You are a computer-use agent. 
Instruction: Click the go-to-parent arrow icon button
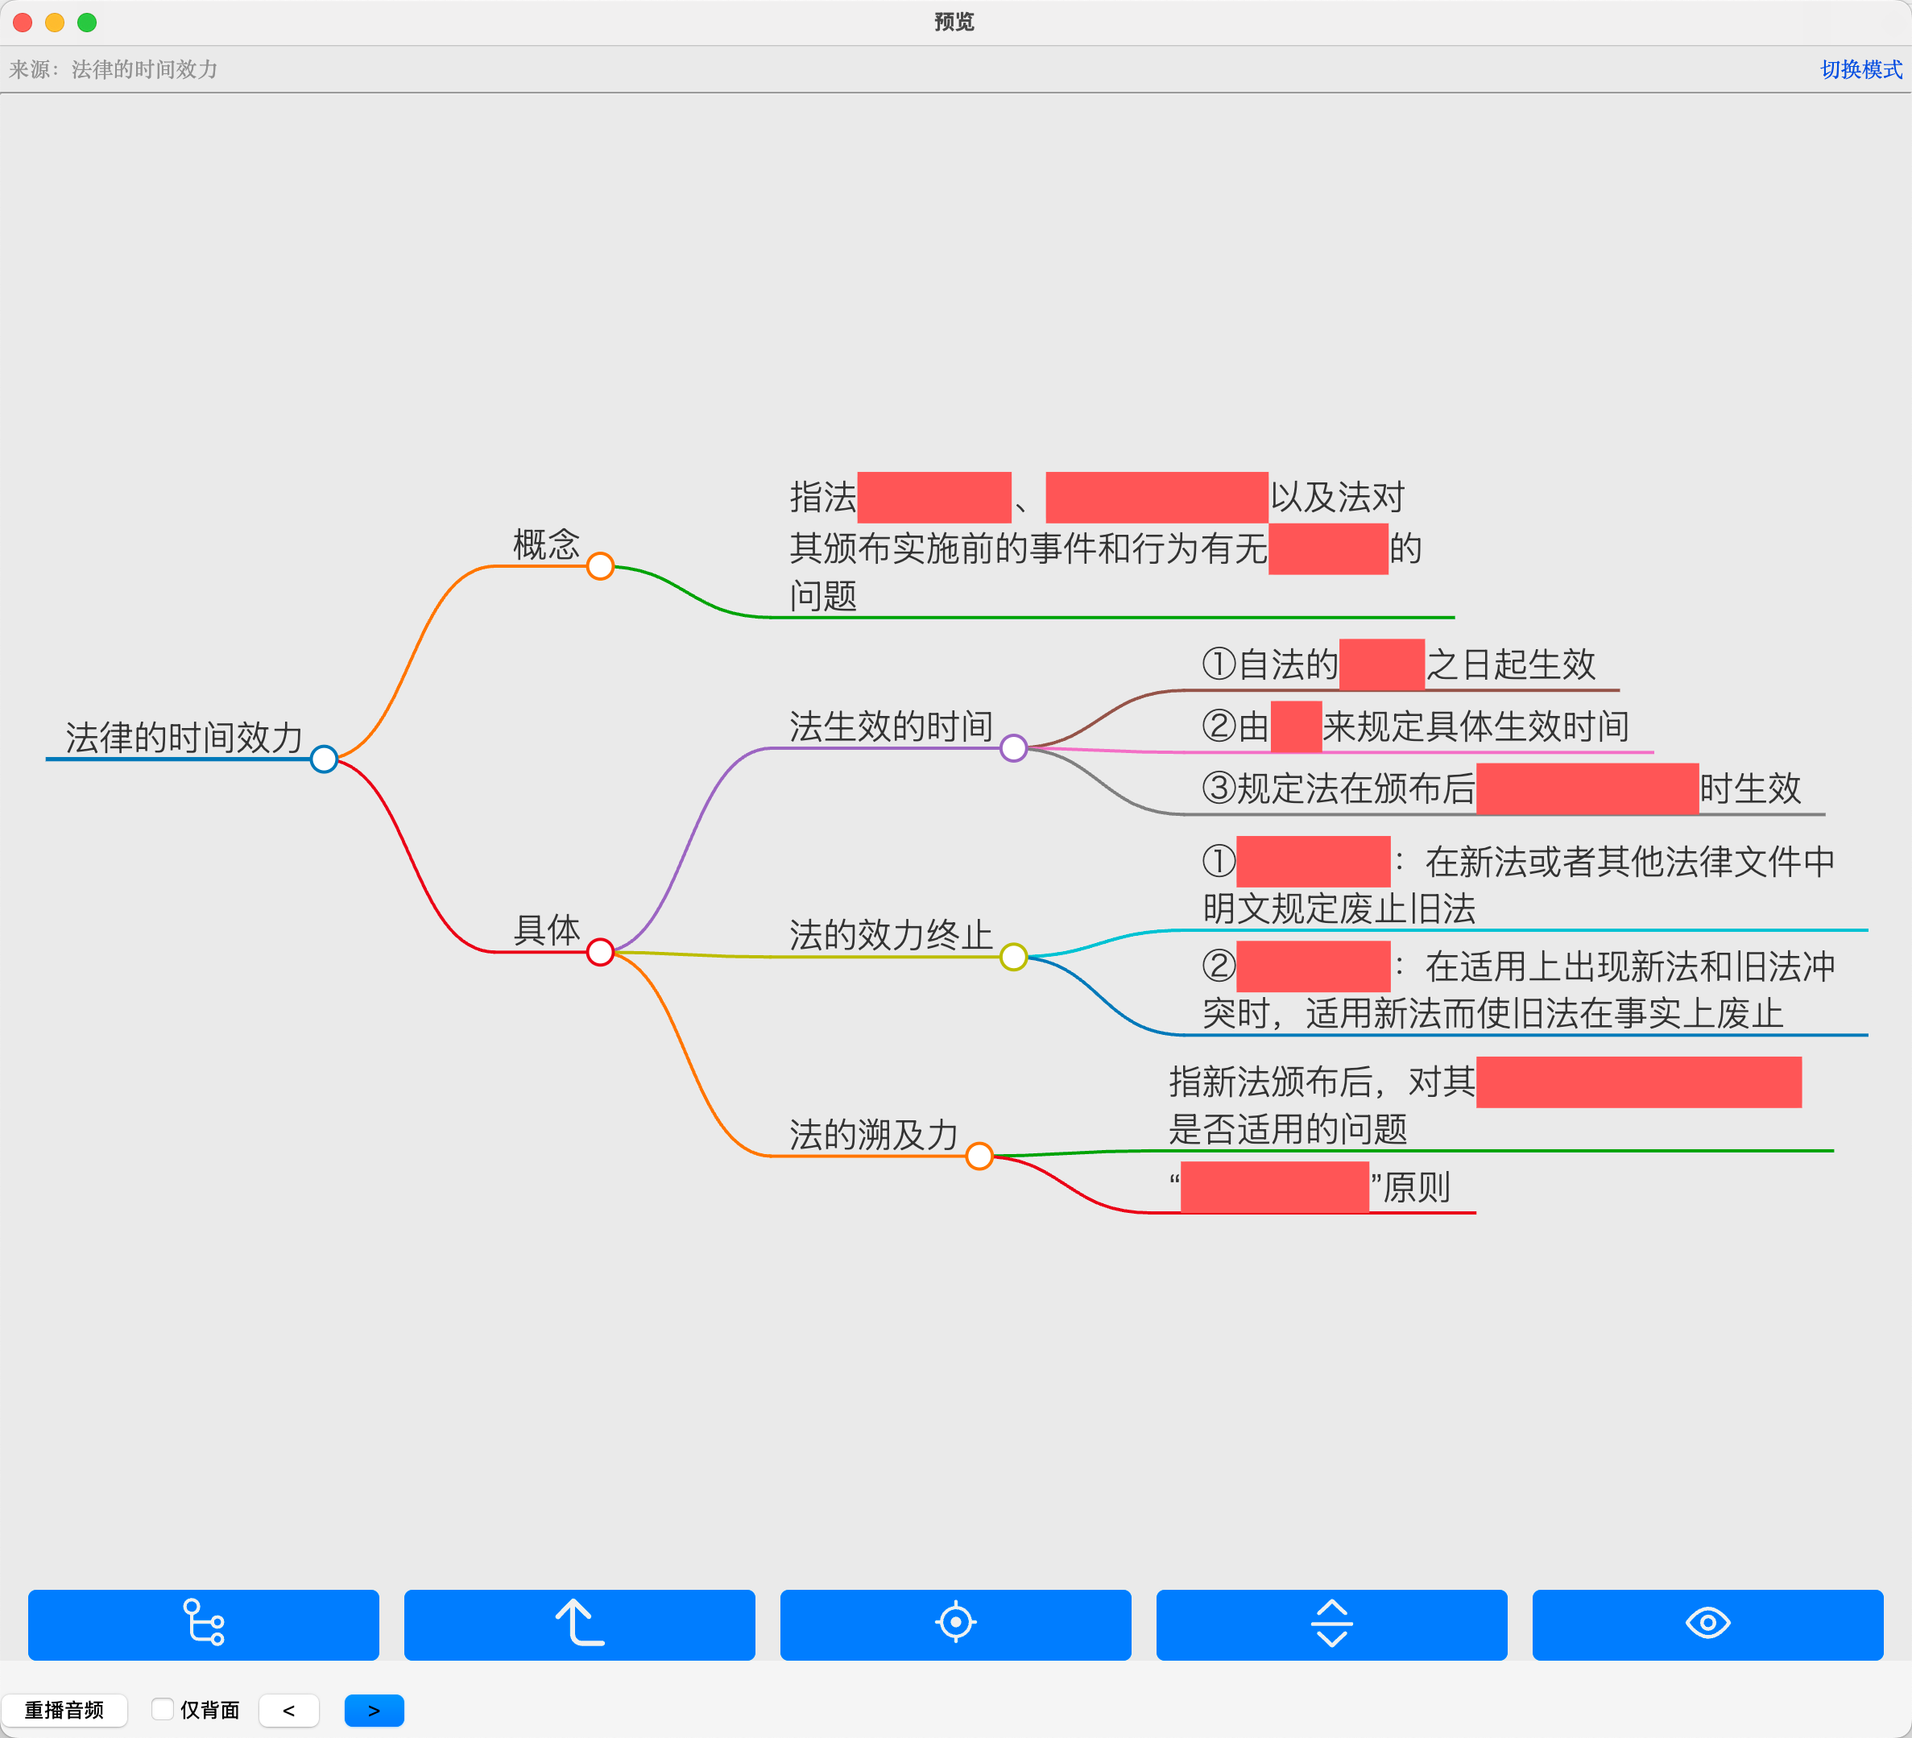[x=578, y=1624]
